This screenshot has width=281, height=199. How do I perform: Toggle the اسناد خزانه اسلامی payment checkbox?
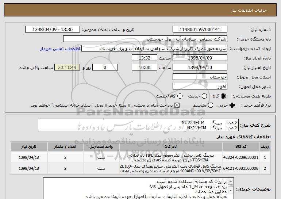pos(177,105)
